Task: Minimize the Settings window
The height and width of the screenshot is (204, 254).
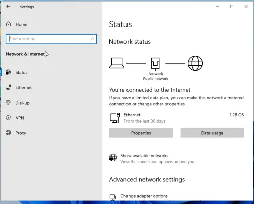Action: 217,7
